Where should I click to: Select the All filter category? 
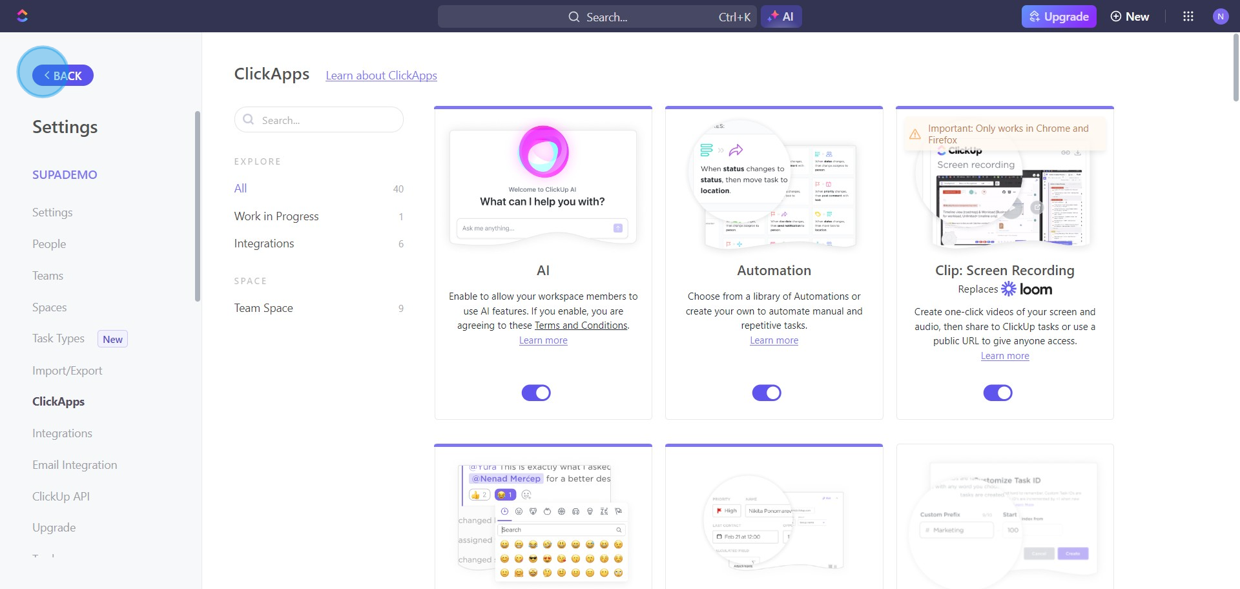[x=240, y=189]
